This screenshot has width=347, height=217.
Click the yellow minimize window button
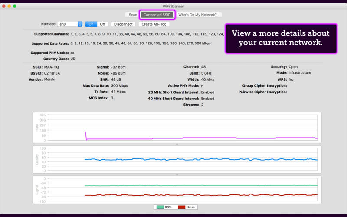(10, 7)
